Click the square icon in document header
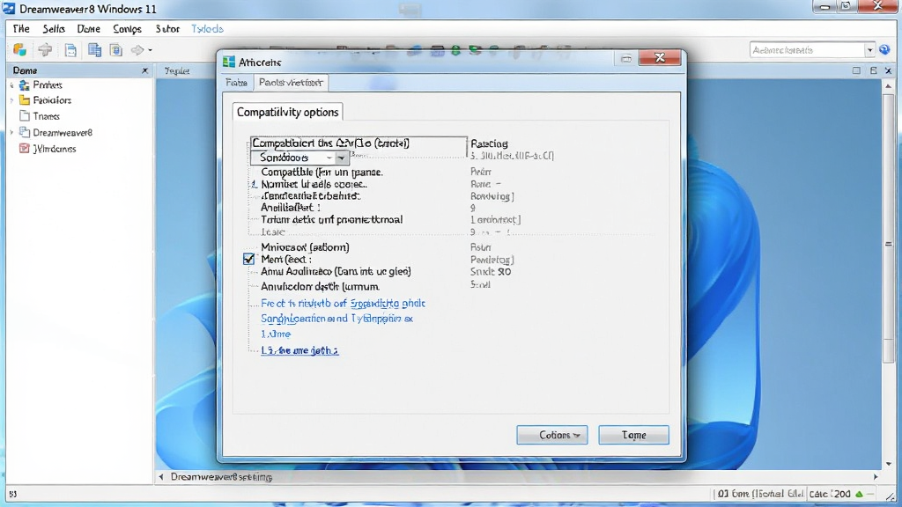Screen dimensions: 902x507 (x=856, y=70)
